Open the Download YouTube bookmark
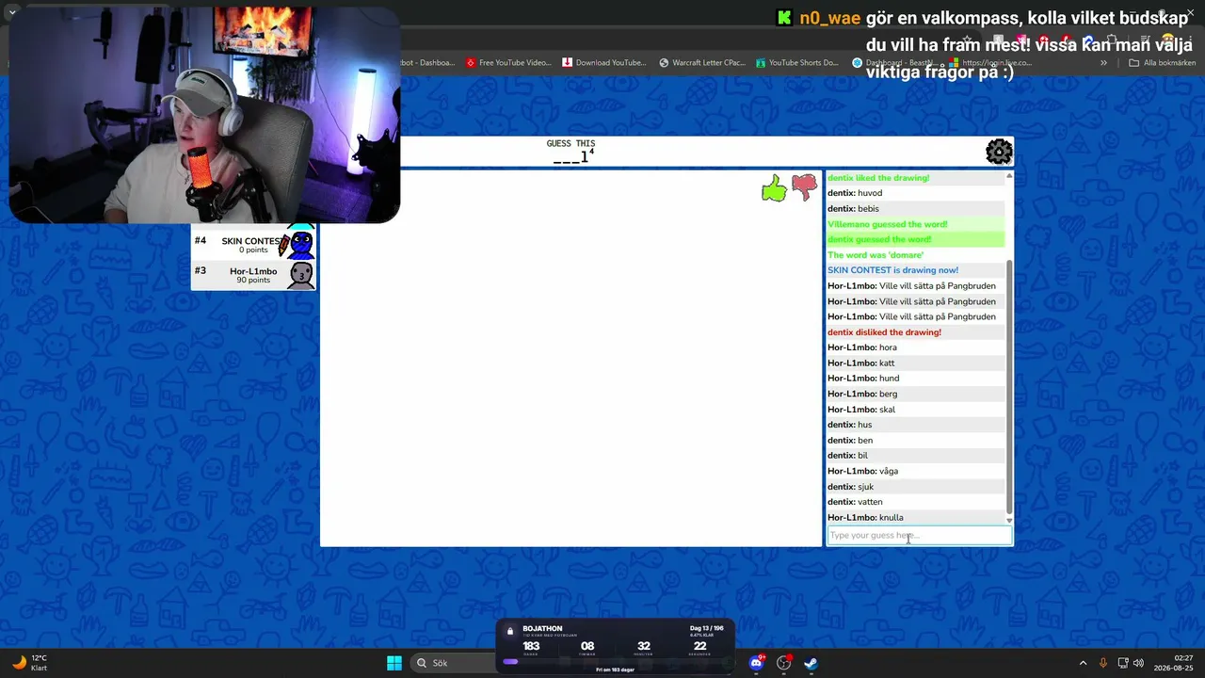Screen dimensions: 1205x678 click(x=604, y=63)
